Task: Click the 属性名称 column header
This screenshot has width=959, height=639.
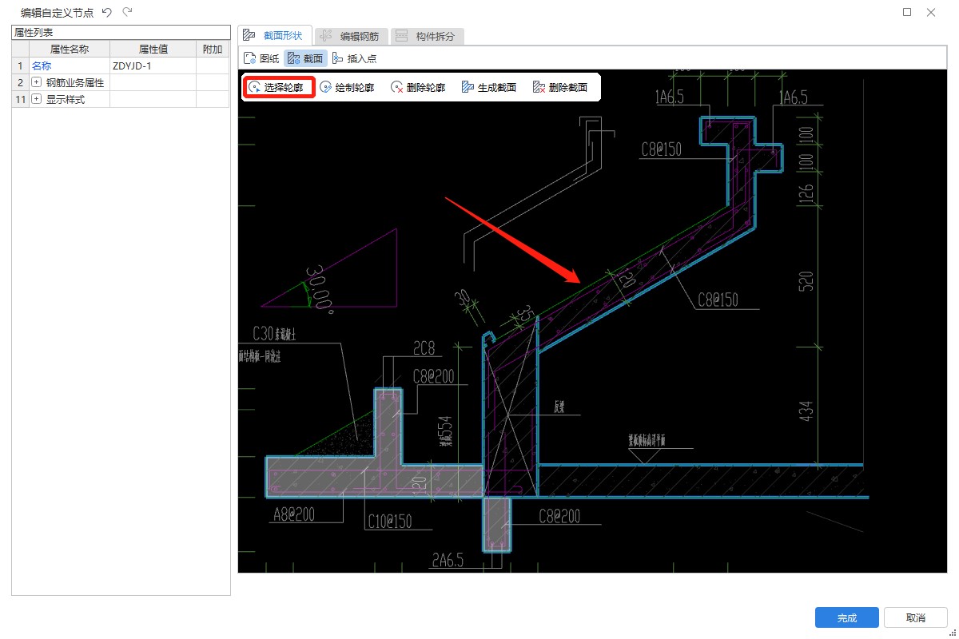Action: click(x=70, y=49)
